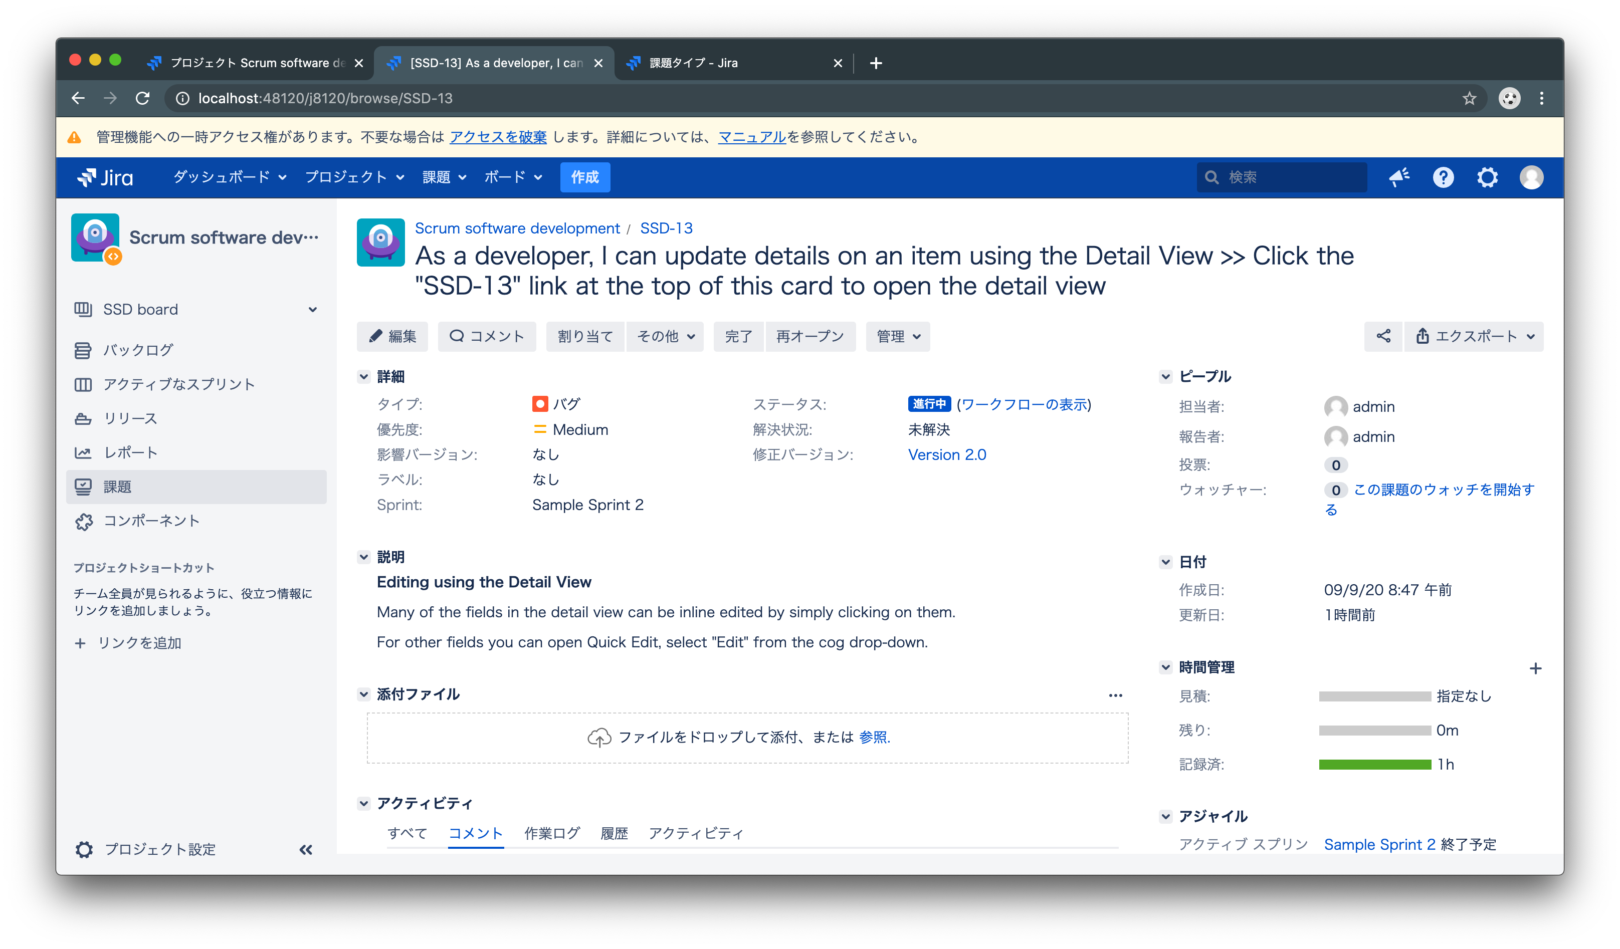Click the share issue icon
Screen dimensions: 1620x949
(1383, 336)
